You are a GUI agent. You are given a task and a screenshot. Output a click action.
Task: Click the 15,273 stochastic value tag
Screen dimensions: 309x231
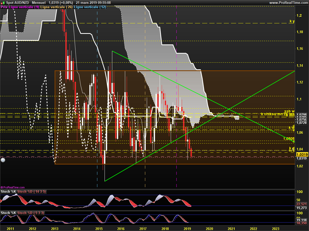(302, 208)
